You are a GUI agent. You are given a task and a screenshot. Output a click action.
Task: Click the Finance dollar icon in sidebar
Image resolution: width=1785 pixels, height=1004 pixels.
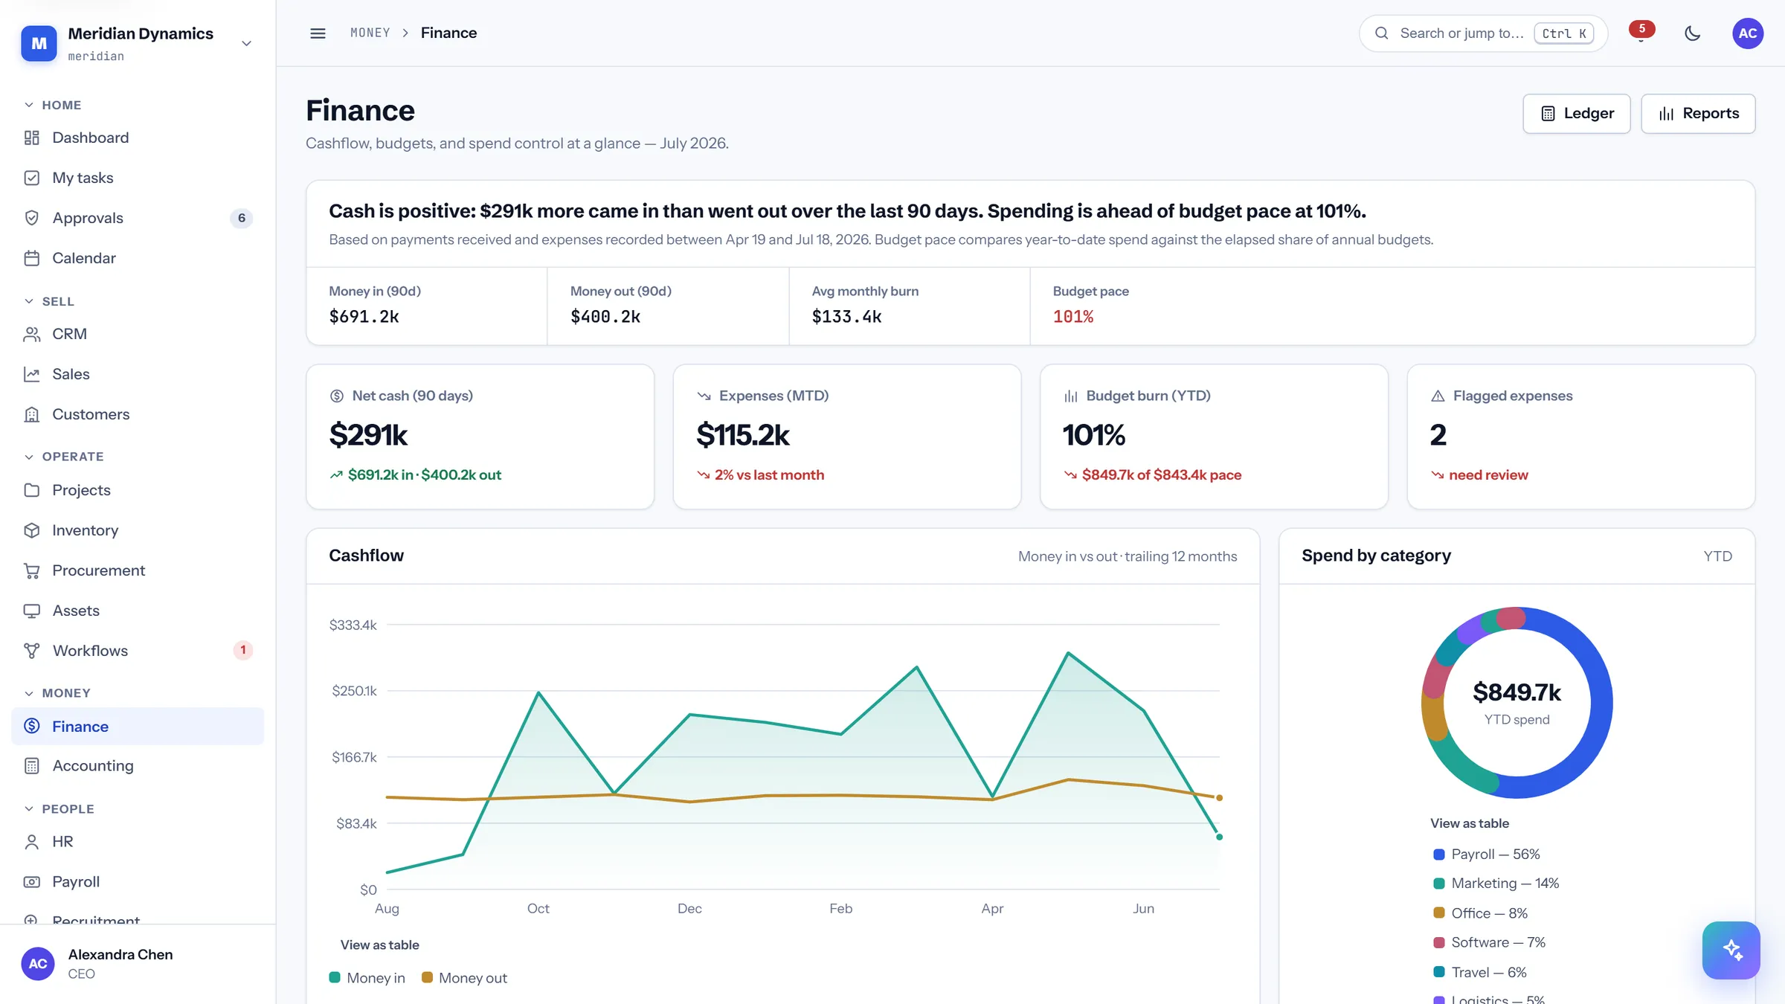[32, 726]
